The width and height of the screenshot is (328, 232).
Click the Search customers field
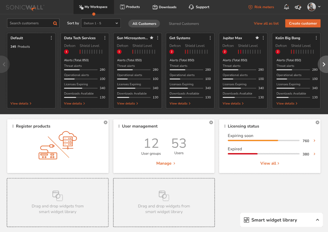[x=33, y=23]
